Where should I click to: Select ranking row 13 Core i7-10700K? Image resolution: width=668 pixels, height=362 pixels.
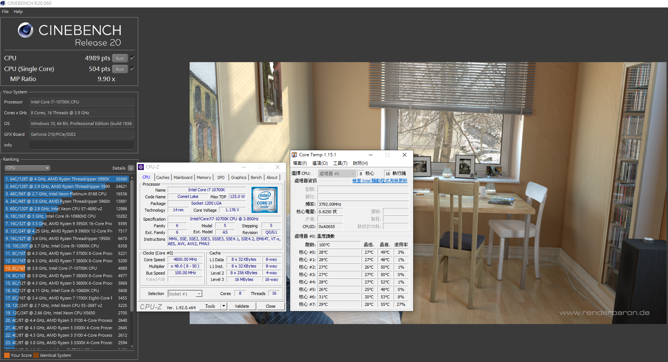point(66,268)
